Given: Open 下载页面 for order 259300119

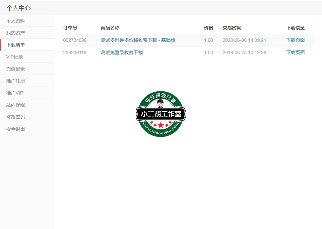Looking at the screenshot, I should click(295, 52).
